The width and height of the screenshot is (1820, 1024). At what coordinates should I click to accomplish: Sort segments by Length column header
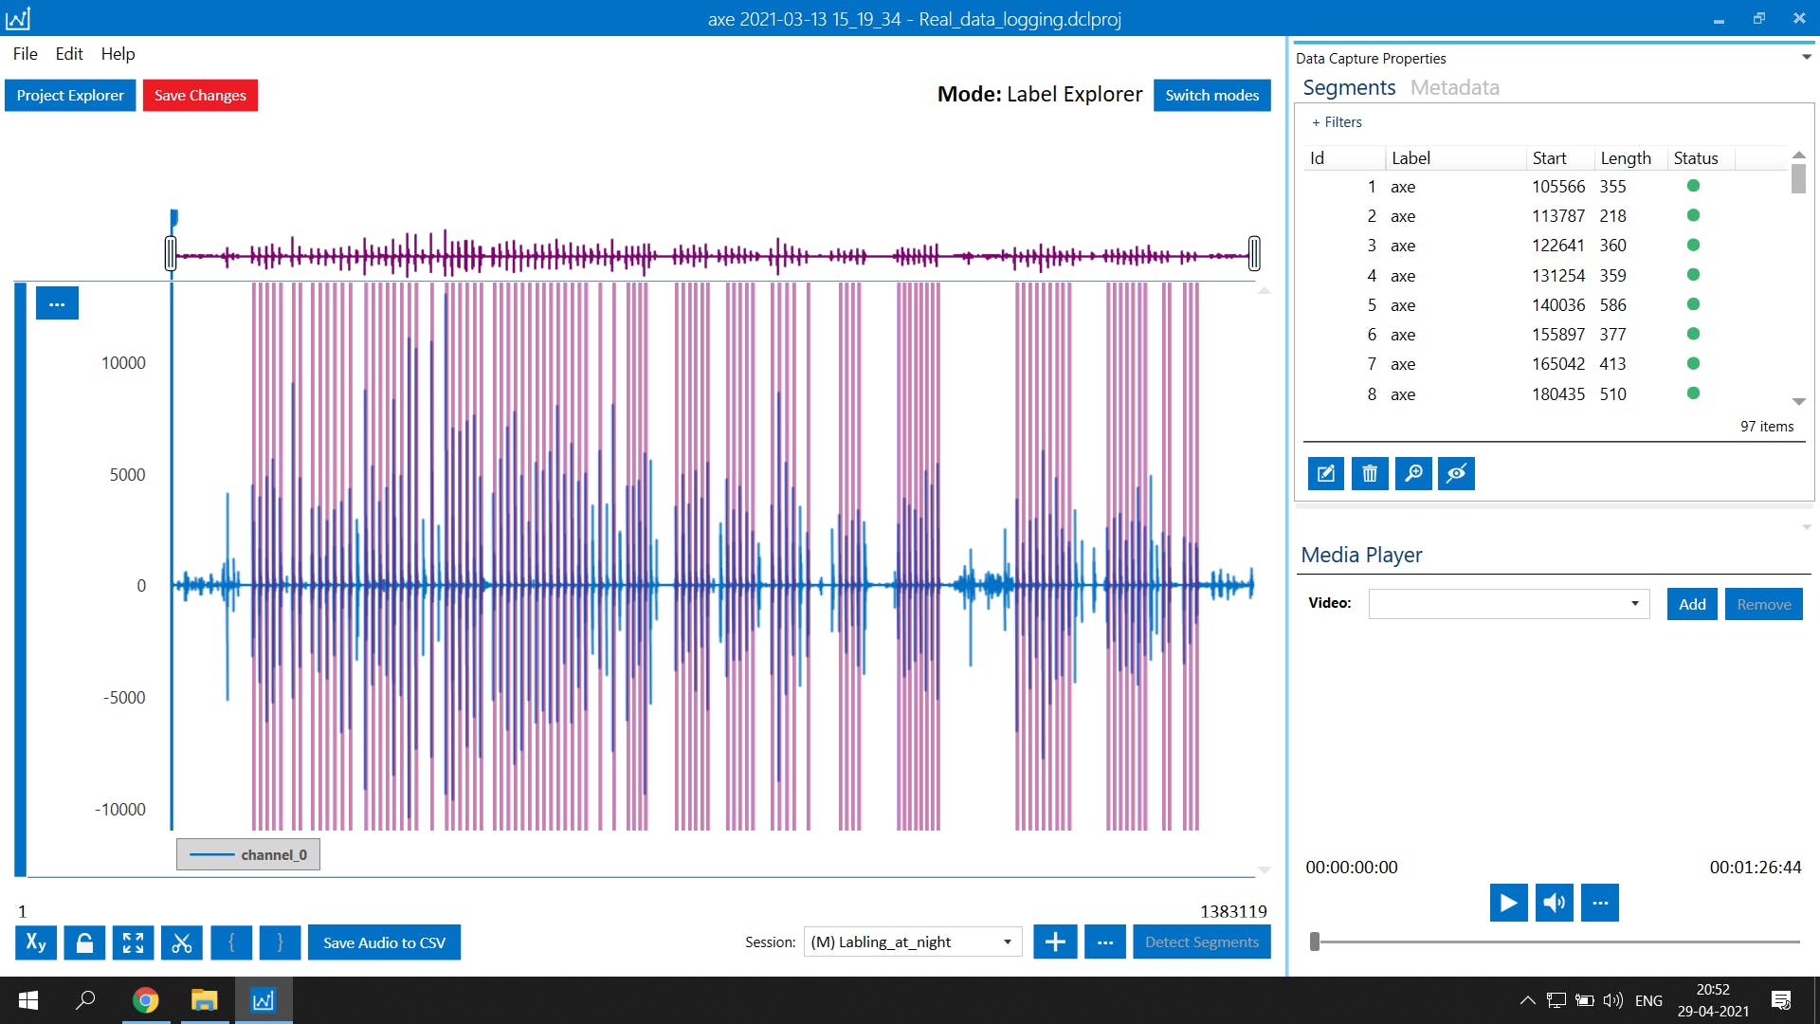coord(1630,158)
